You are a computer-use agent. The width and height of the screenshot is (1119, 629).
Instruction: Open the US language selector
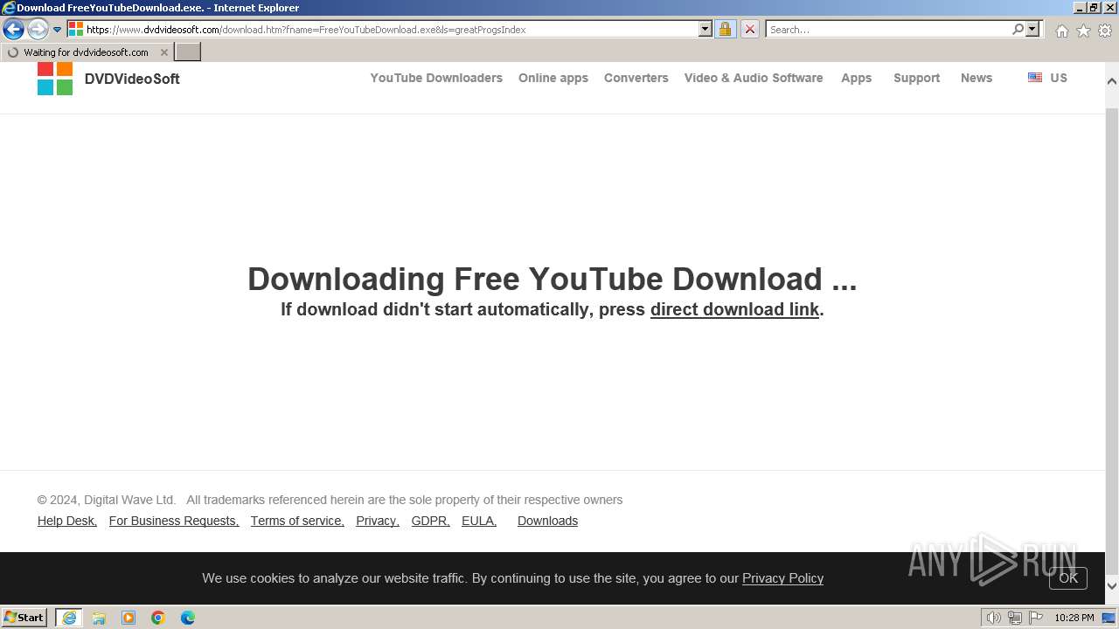(1059, 78)
